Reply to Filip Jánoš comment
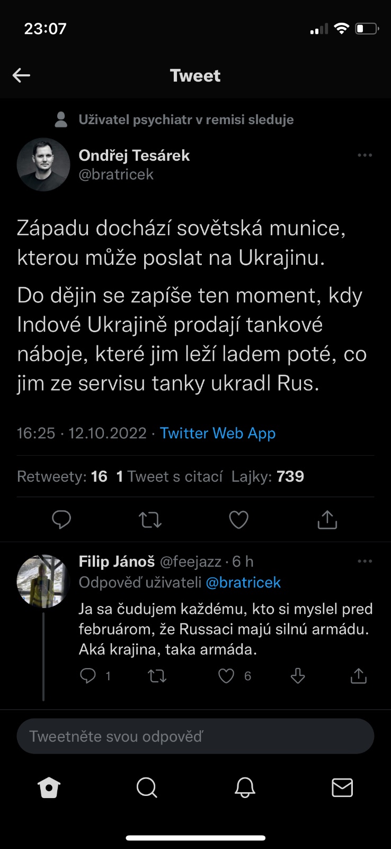 [88, 675]
